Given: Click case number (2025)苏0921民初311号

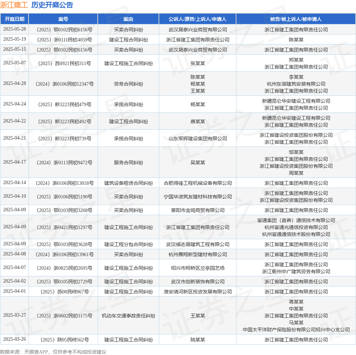Looking at the screenshot, I should tap(64, 63).
